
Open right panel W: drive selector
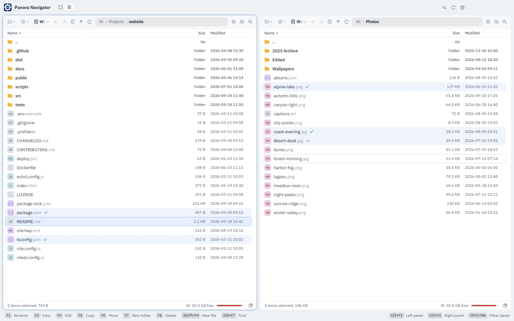[298, 22]
